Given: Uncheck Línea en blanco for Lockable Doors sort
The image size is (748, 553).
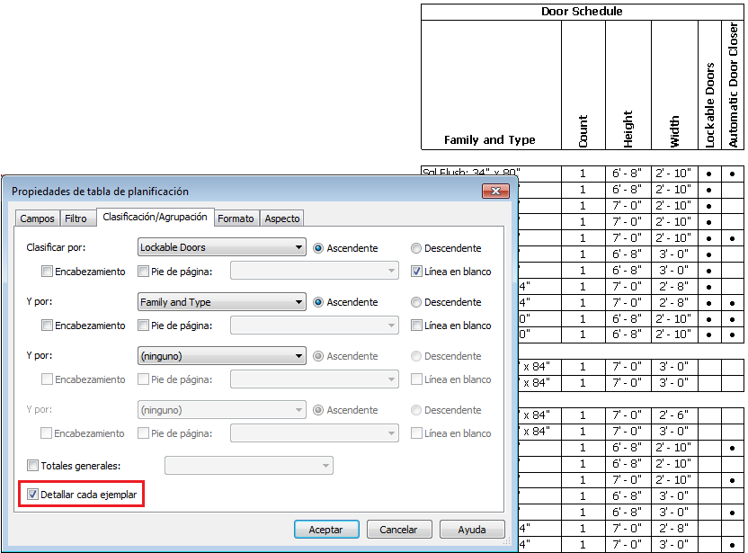Looking at the screenshot, I should 416,272.
